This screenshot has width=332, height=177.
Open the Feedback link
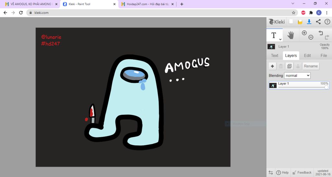302,172
